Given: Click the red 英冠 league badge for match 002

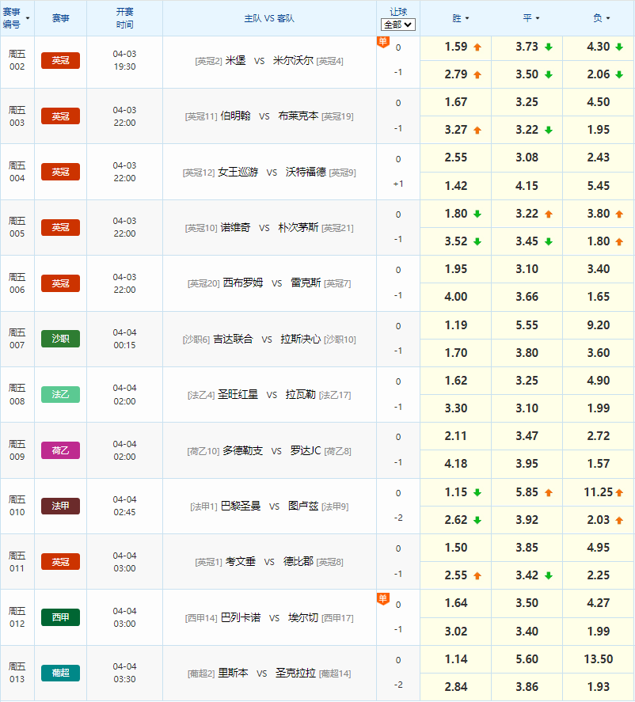Looking at the screenshot, I should click(x=61, y=61).
